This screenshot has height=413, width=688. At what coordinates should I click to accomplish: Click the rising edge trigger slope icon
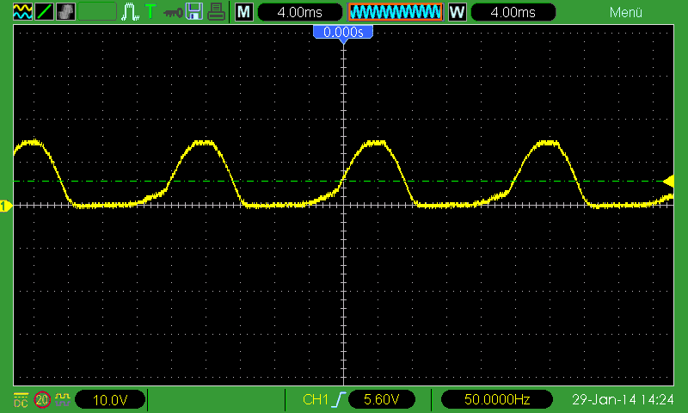(x=339, y=399)
